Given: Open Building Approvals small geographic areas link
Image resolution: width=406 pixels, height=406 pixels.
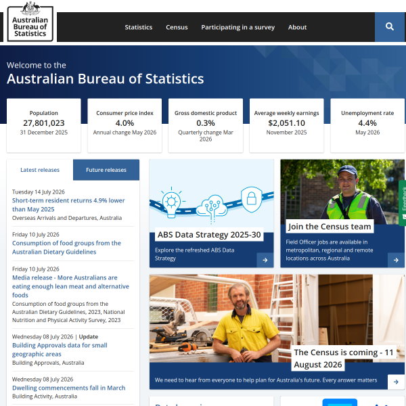Looking at the screenshot, I should (x=60, y=350).
